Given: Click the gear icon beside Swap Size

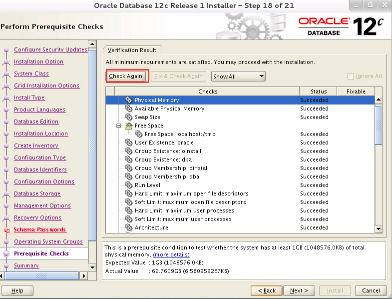Looking at the screenshot, I should [x=128, y=117].
